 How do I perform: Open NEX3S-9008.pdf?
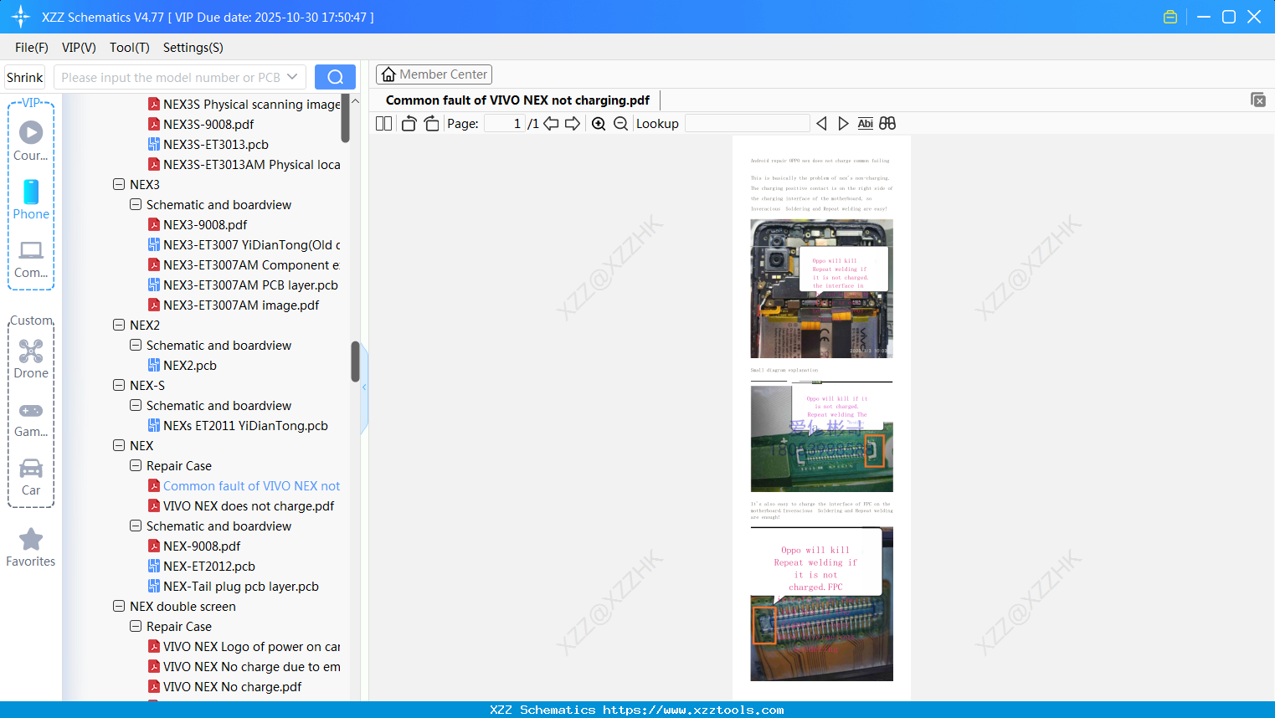(x=208, y=124)
